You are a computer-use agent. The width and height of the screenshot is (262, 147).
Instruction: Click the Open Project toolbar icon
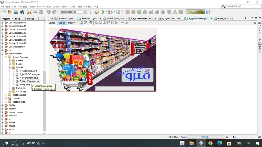pyautogui.click(x=16, y=12)
